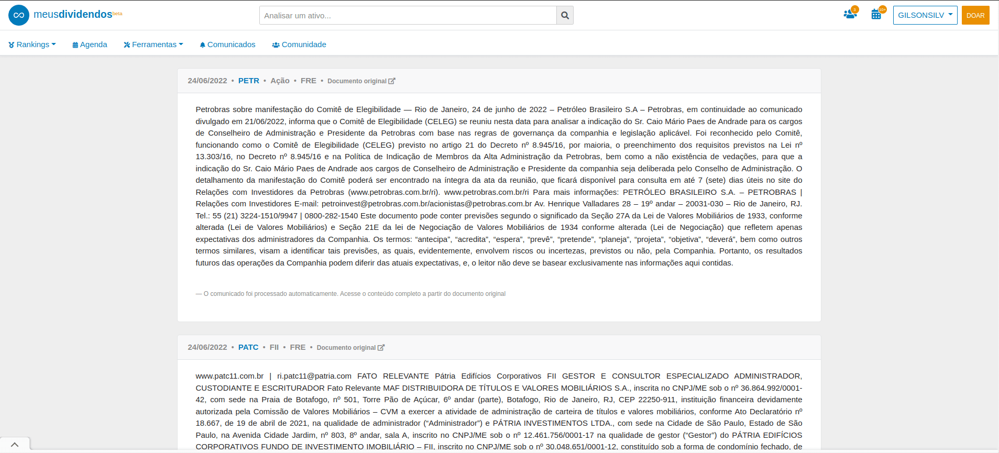The image size is (999, 453).
Task: Open the Comunicados menu item
Action: click(227, 45)
